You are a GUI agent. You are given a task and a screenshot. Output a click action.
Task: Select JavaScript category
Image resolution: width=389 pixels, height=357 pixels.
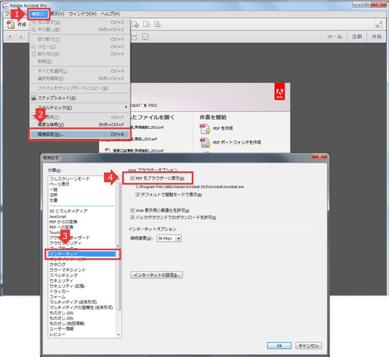58,216
